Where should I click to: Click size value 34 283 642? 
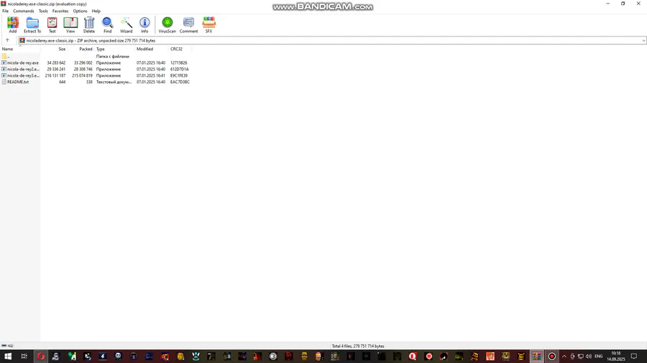[x=56, y=63]
